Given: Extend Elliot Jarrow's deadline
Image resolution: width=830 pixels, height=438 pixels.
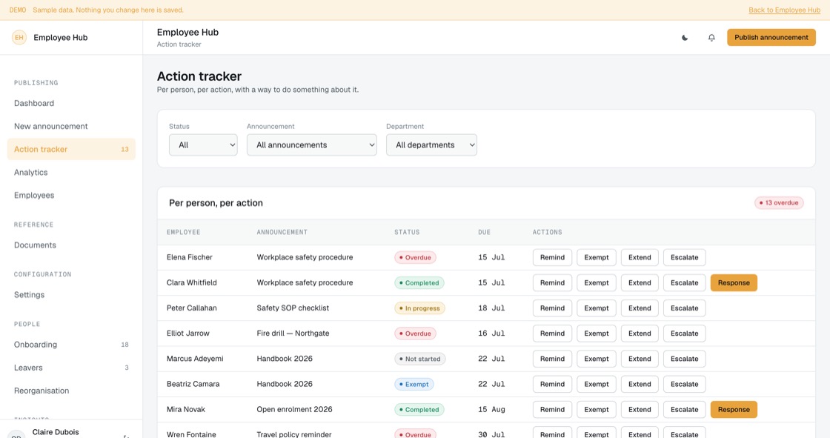Looking at the screenshot, I should click(640, 334).
